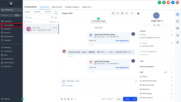The image size is (181, 102).
Task: Enable DND Text Message checkbox
Action: [172, 85]
